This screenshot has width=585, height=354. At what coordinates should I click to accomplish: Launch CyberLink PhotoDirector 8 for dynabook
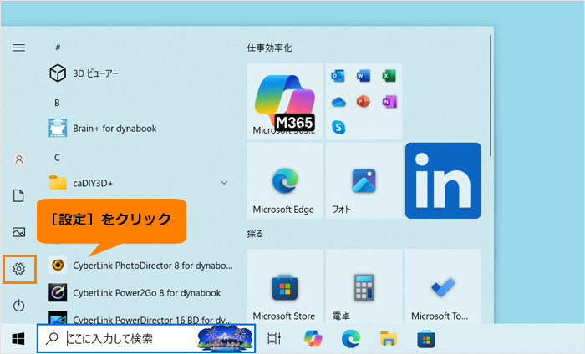[140, 265]
